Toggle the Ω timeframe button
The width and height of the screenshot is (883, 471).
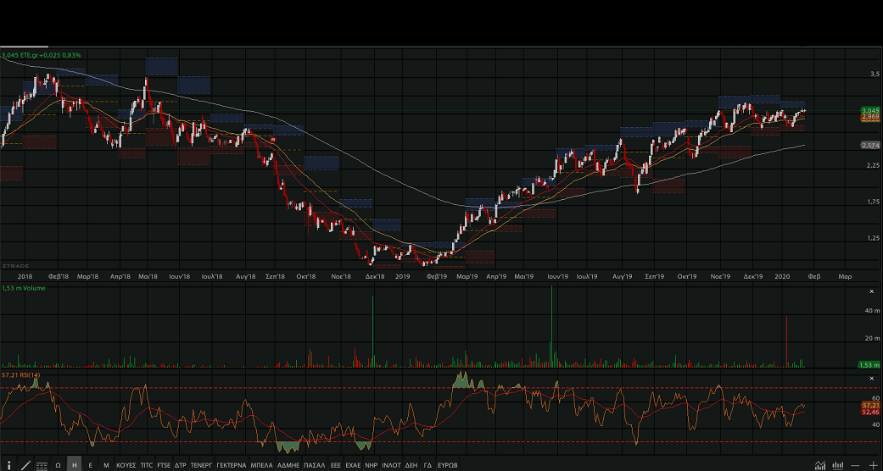[58, 465]
